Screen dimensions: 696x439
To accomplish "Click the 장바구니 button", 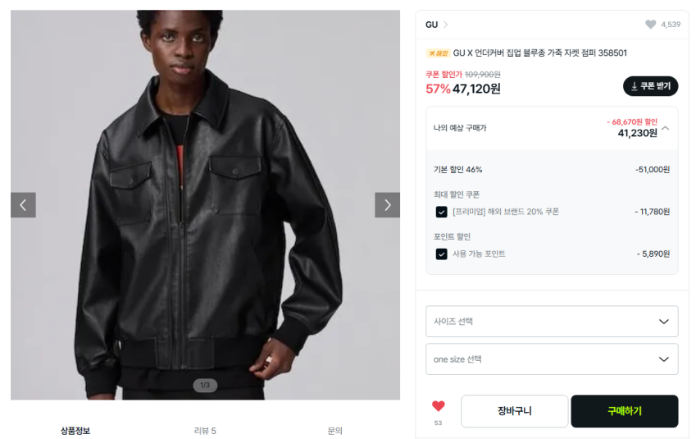I will [x=515, y=411].
